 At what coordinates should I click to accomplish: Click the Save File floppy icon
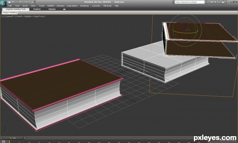click(17, 2)
